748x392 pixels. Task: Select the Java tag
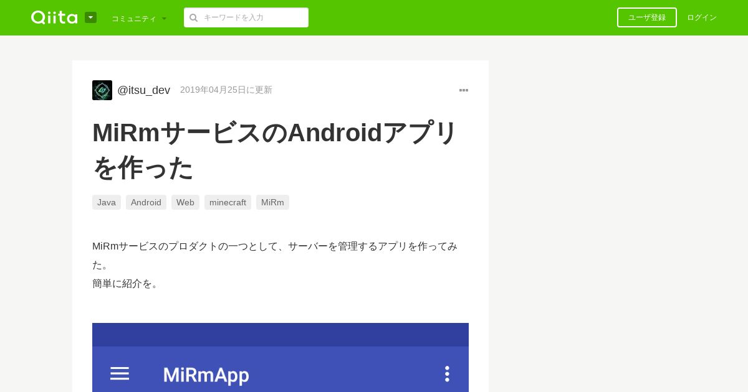[x=107, y=202]
